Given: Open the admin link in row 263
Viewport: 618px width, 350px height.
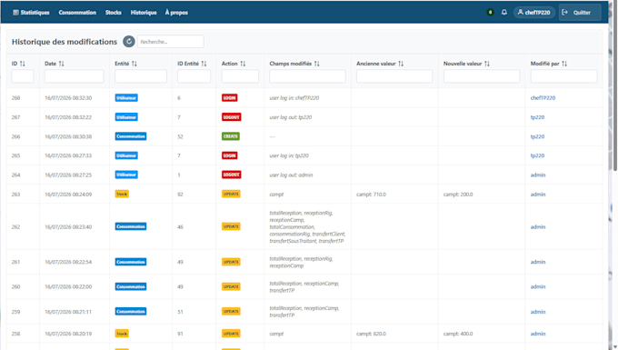Looking at the screenshot, I should click(x=538, y=194).
